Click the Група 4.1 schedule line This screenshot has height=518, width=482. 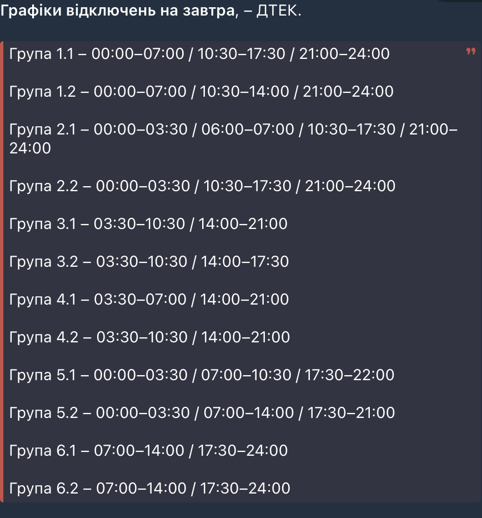149,300
